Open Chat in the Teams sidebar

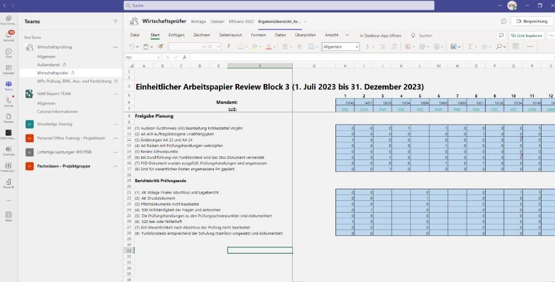9,53
